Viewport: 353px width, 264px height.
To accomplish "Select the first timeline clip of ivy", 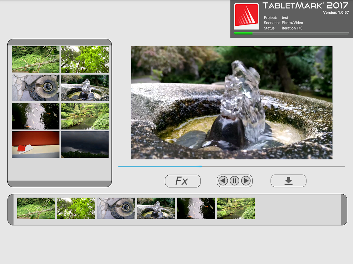I will coord(36,208).
